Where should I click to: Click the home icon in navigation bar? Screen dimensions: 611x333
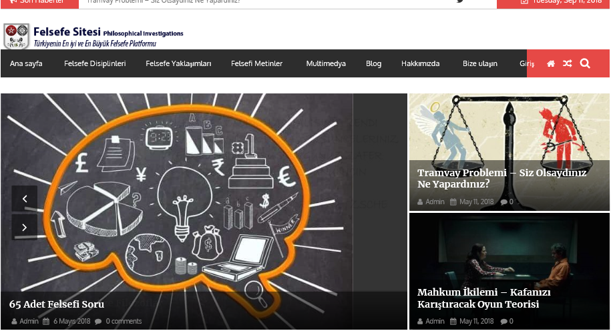pos(551,63)
